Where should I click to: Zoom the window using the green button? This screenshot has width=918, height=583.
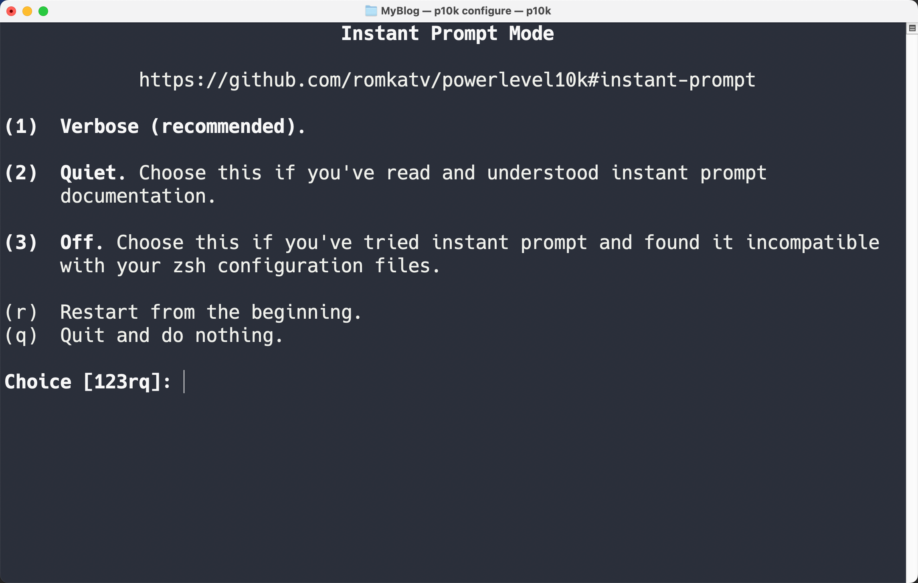click(x=43, y=11)
